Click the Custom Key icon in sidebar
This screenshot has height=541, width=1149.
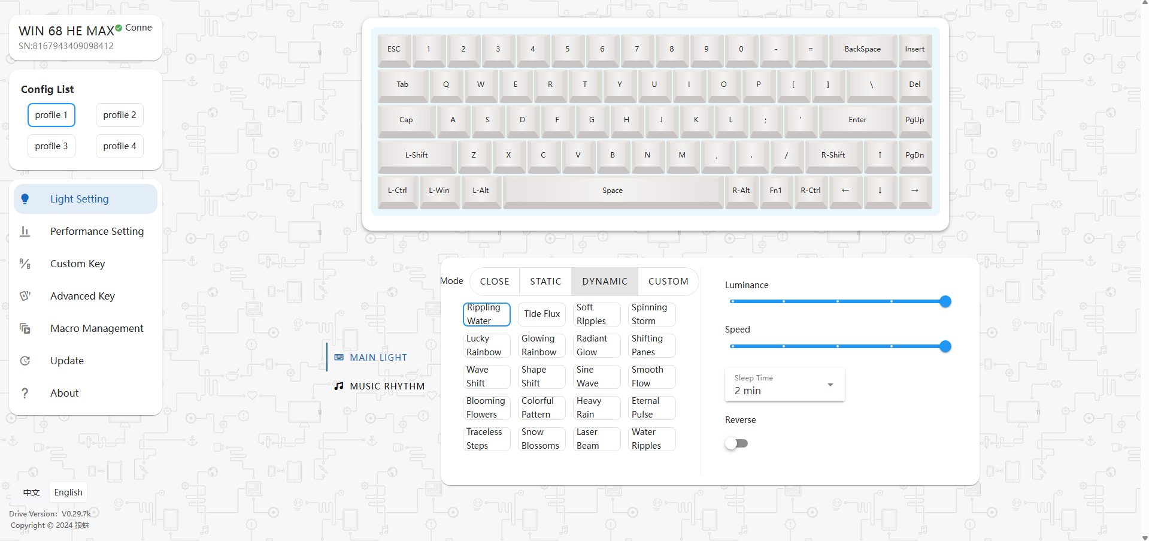coord(25,264)
